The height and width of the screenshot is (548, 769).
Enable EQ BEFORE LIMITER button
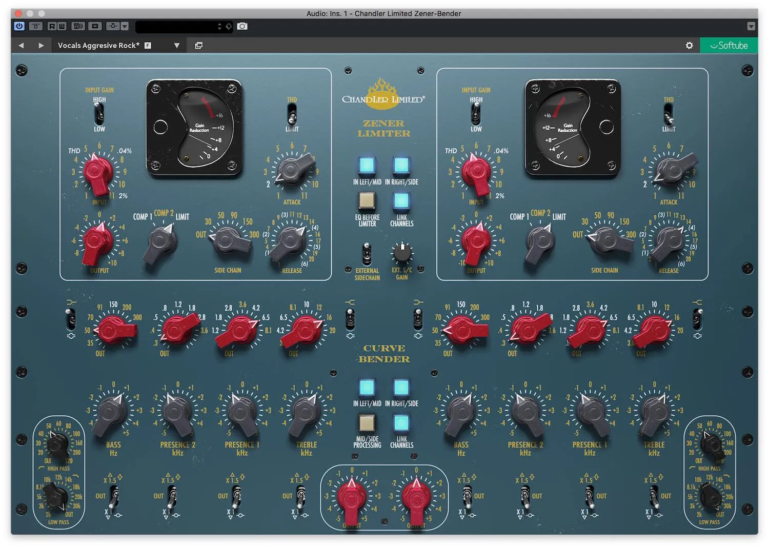[367, 201]
